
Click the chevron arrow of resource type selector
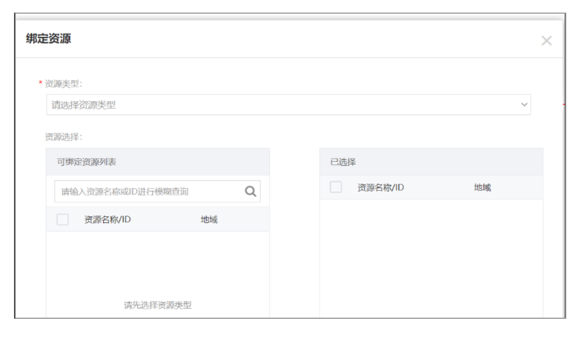[x=524, y=105]
